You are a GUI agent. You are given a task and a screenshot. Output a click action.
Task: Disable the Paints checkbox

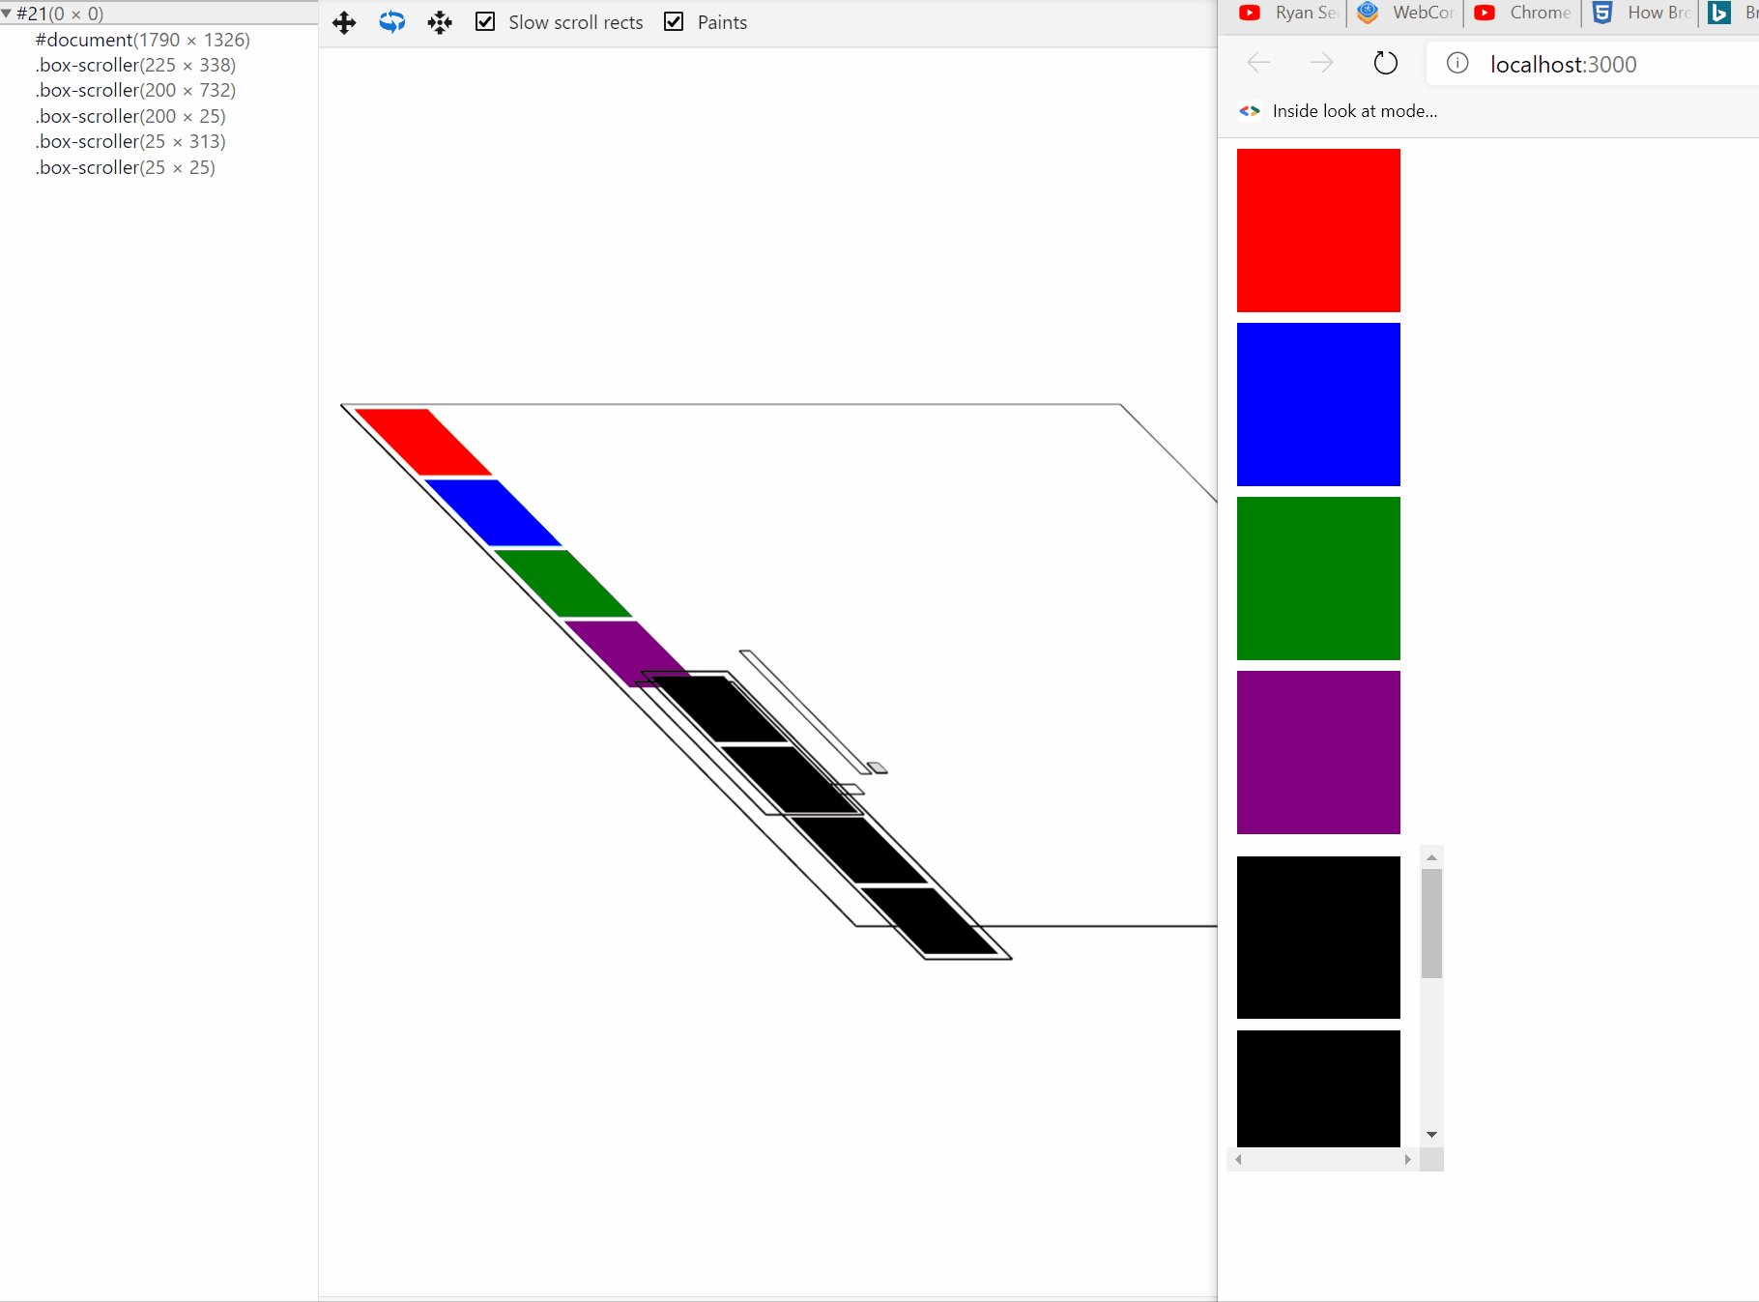pos(674,21)
